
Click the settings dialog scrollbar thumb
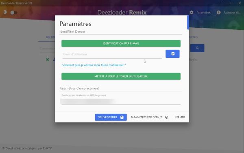(x=188, y=22)
